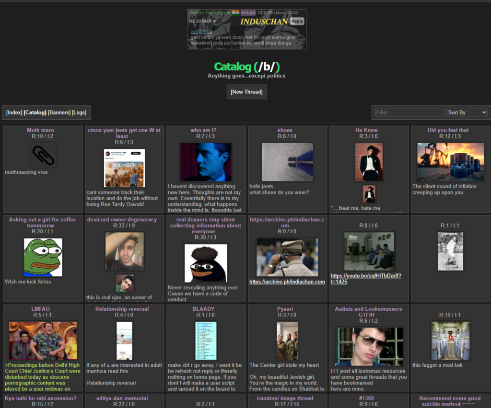Click the Reply button in the top banner
Image resolution: width=491 pixels, height=408 pixels.
(x=297, y=21)
